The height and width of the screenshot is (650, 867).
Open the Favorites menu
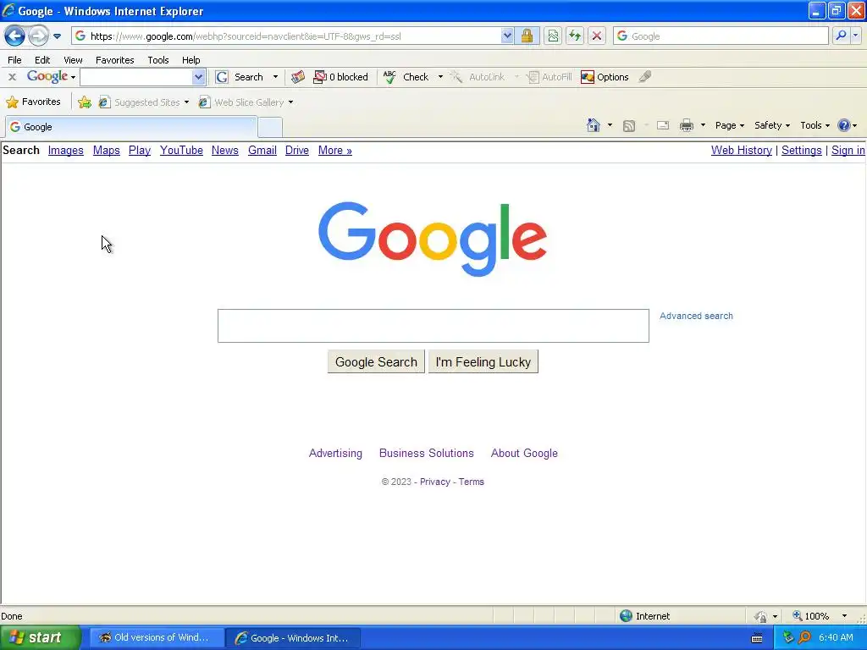[x=115, y=60]
